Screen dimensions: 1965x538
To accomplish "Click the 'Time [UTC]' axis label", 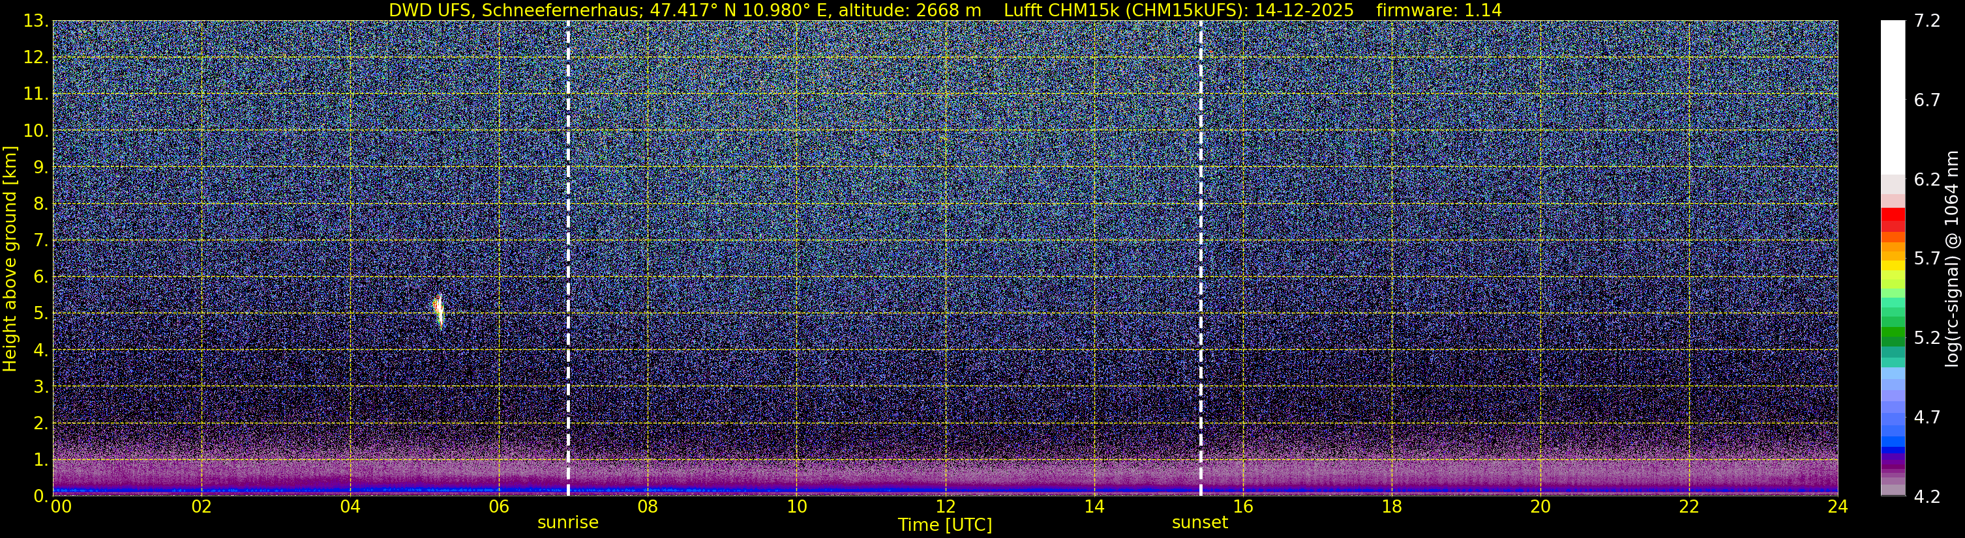I will [945, 525].
